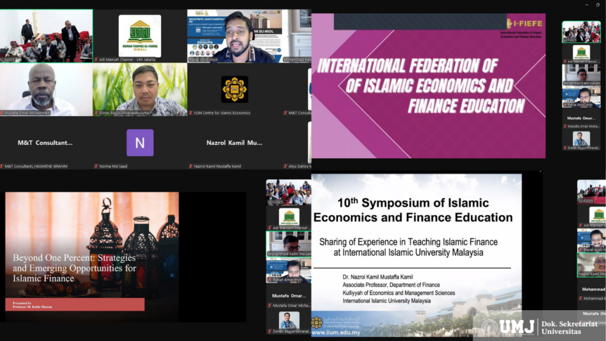Click muted mic icon beside Mustafa Omar Mohammed label
606x341 pixels.
coord(2,113)
